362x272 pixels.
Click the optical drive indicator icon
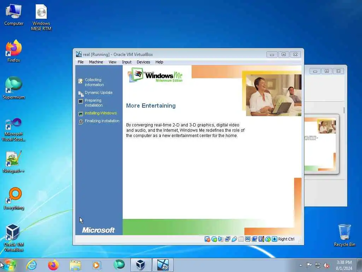click(x=214, y=239)
